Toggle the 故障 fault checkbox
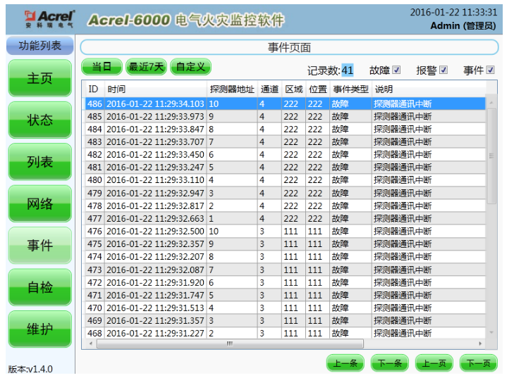Viewport: 514px width, 385px height. coord(397,70)
